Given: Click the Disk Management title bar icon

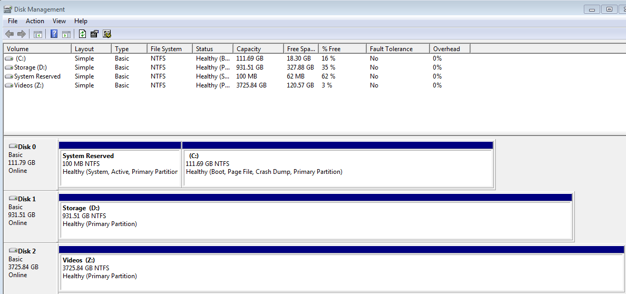Looking at the screenshot, I should pyautogui.click(x=7, y=9).
